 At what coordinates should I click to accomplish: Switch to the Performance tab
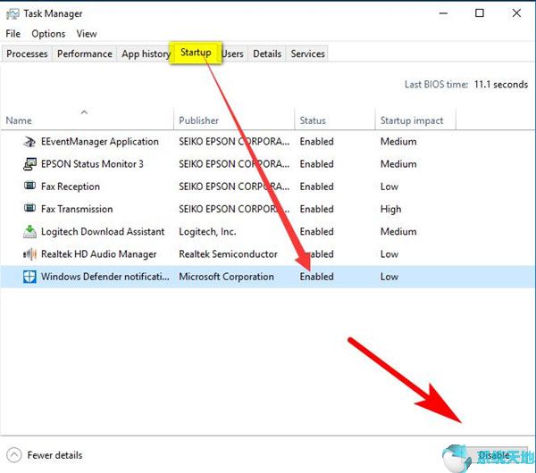[x=85, y=54]
